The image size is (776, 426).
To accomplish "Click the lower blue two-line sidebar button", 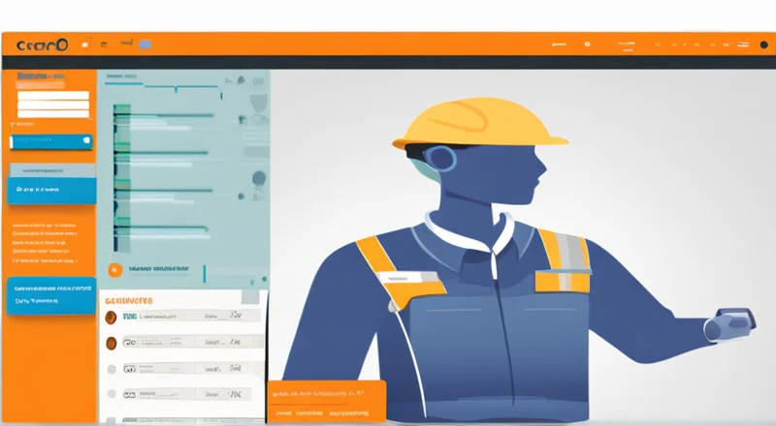I will [51, 295].
